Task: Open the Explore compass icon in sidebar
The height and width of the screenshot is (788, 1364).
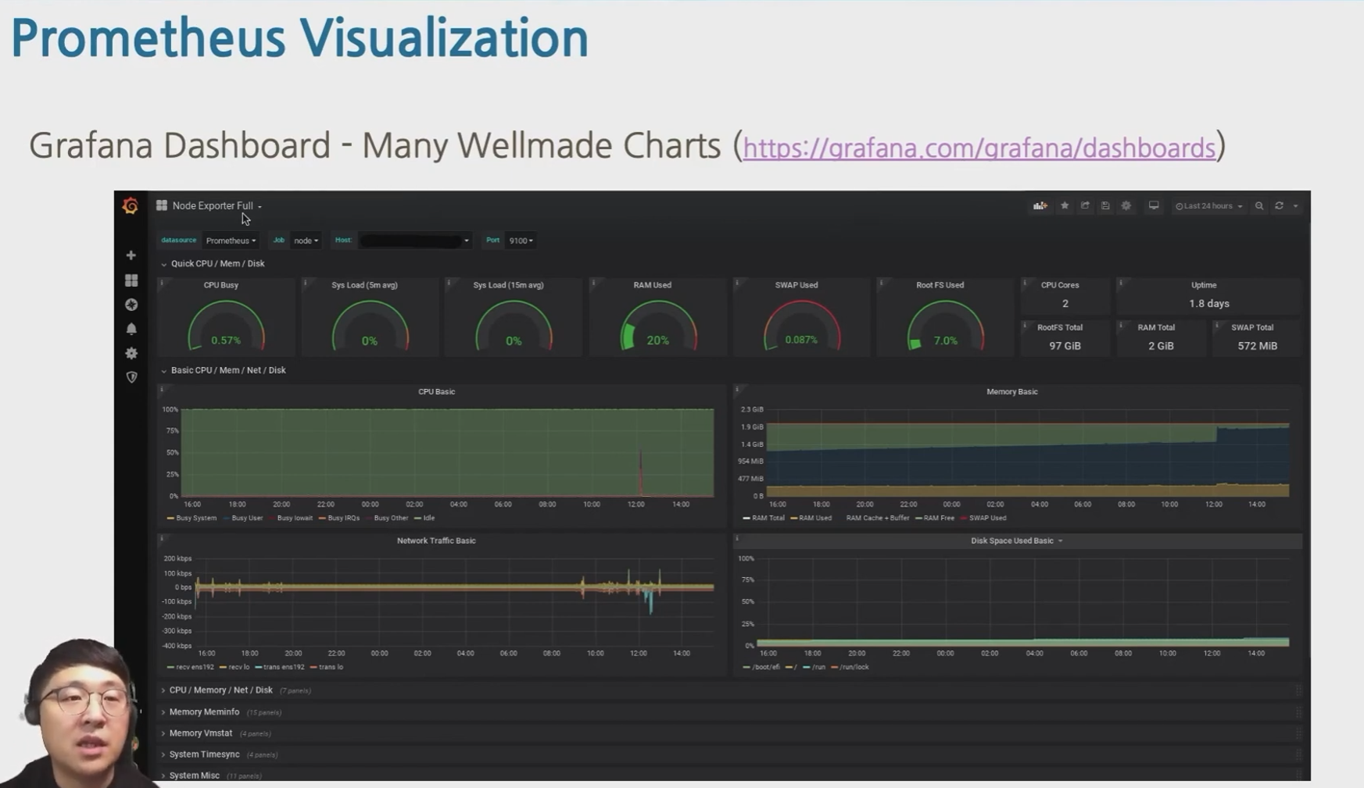Action: pos(131,305)
